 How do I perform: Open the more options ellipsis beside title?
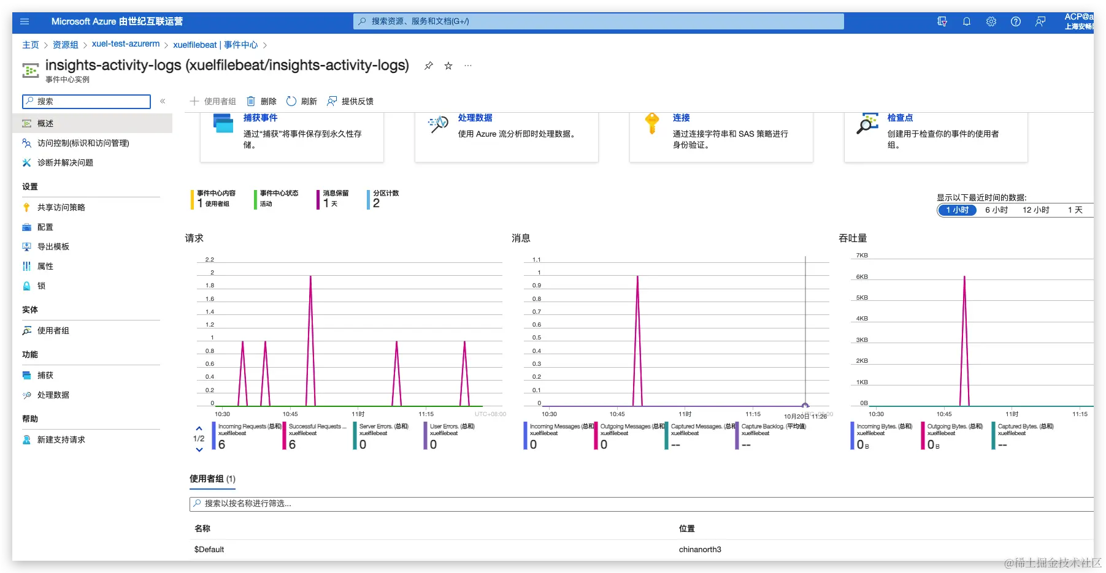coord(468,66)
